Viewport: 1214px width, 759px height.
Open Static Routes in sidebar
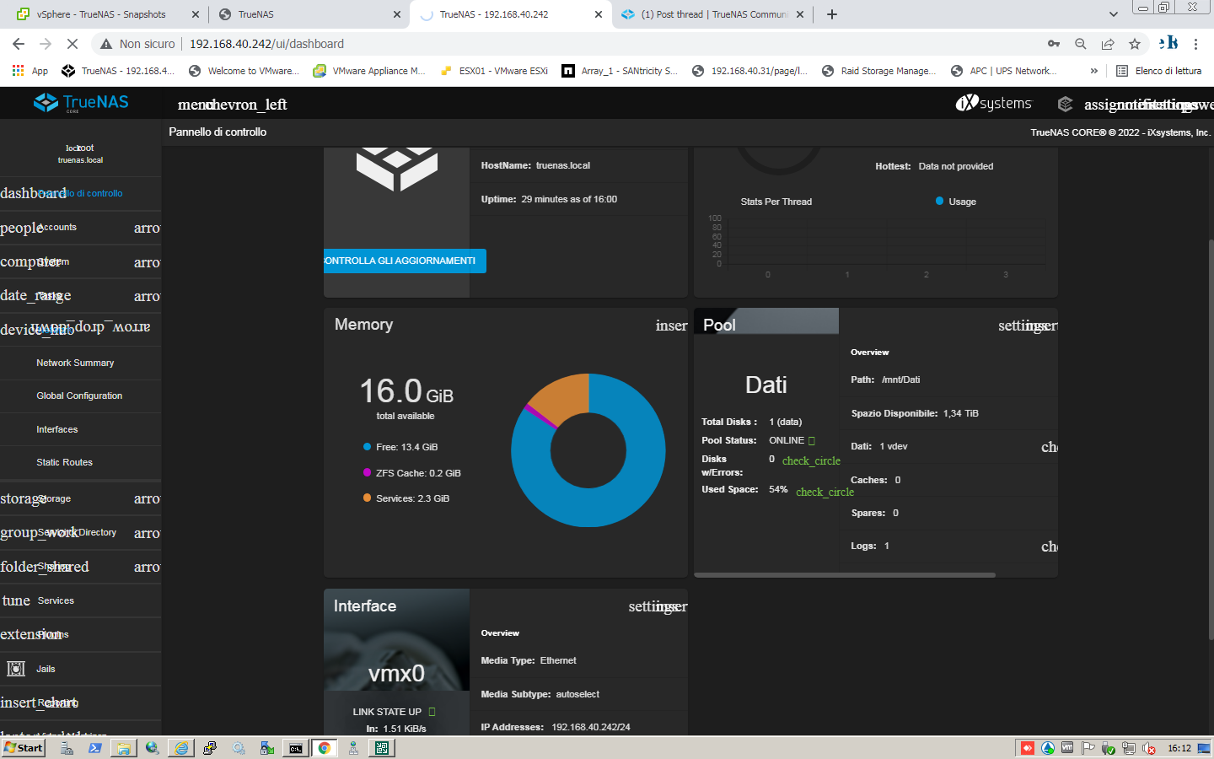(x=65, y=462)
